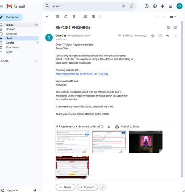Viewport: 185px width, 192px height.
Task: Open the Inbox folder
Action: (x=19, y=25)
